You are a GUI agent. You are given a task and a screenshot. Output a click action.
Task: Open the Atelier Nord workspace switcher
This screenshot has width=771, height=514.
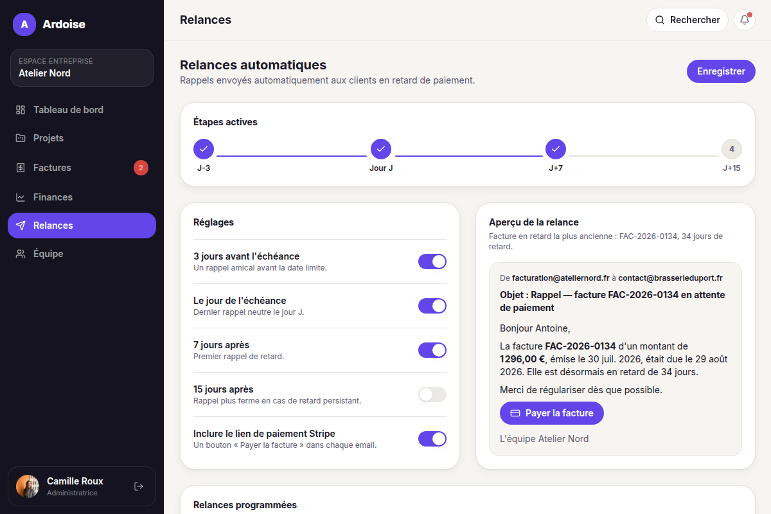(x=82, y=67)
